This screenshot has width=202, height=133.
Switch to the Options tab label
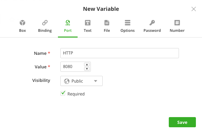click(127, 30)
